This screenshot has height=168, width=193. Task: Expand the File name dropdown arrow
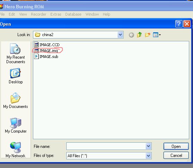click(x=149, y=146)
